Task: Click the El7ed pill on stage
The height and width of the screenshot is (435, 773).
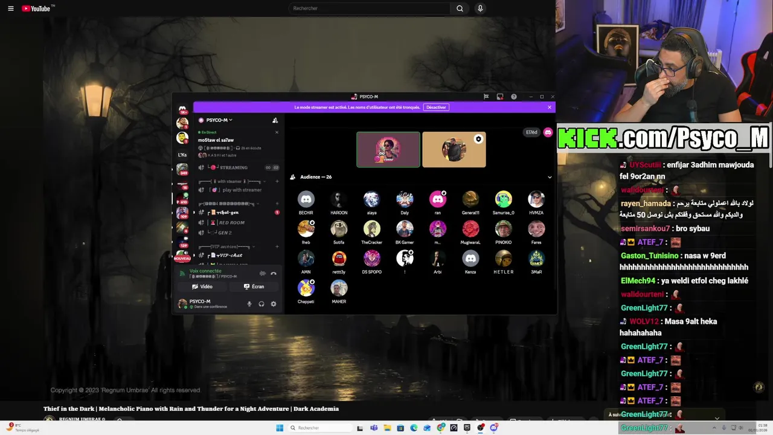Action: pyautogui.click(x=531, y=132)
